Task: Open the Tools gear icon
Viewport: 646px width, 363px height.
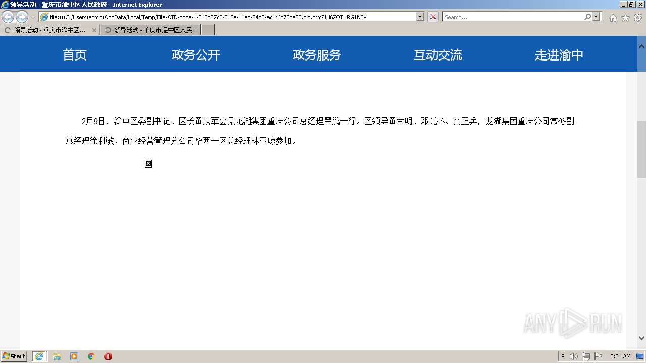Action: point(638,18)
